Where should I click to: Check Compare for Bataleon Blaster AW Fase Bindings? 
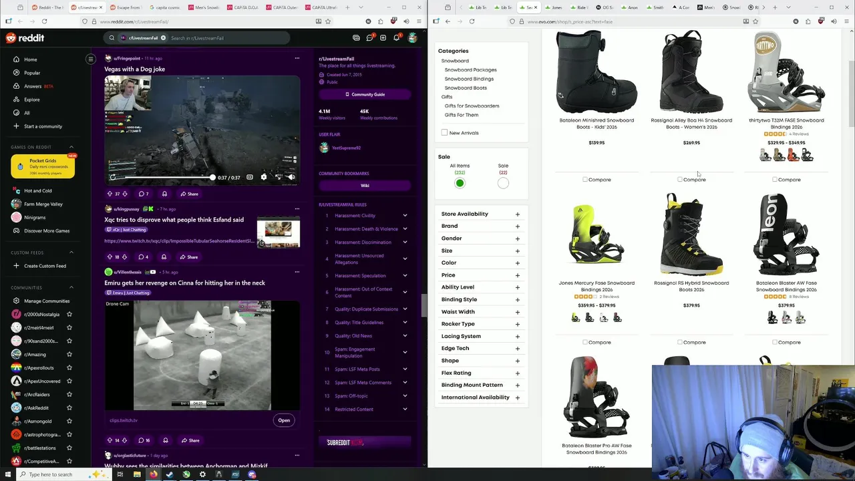775,342
